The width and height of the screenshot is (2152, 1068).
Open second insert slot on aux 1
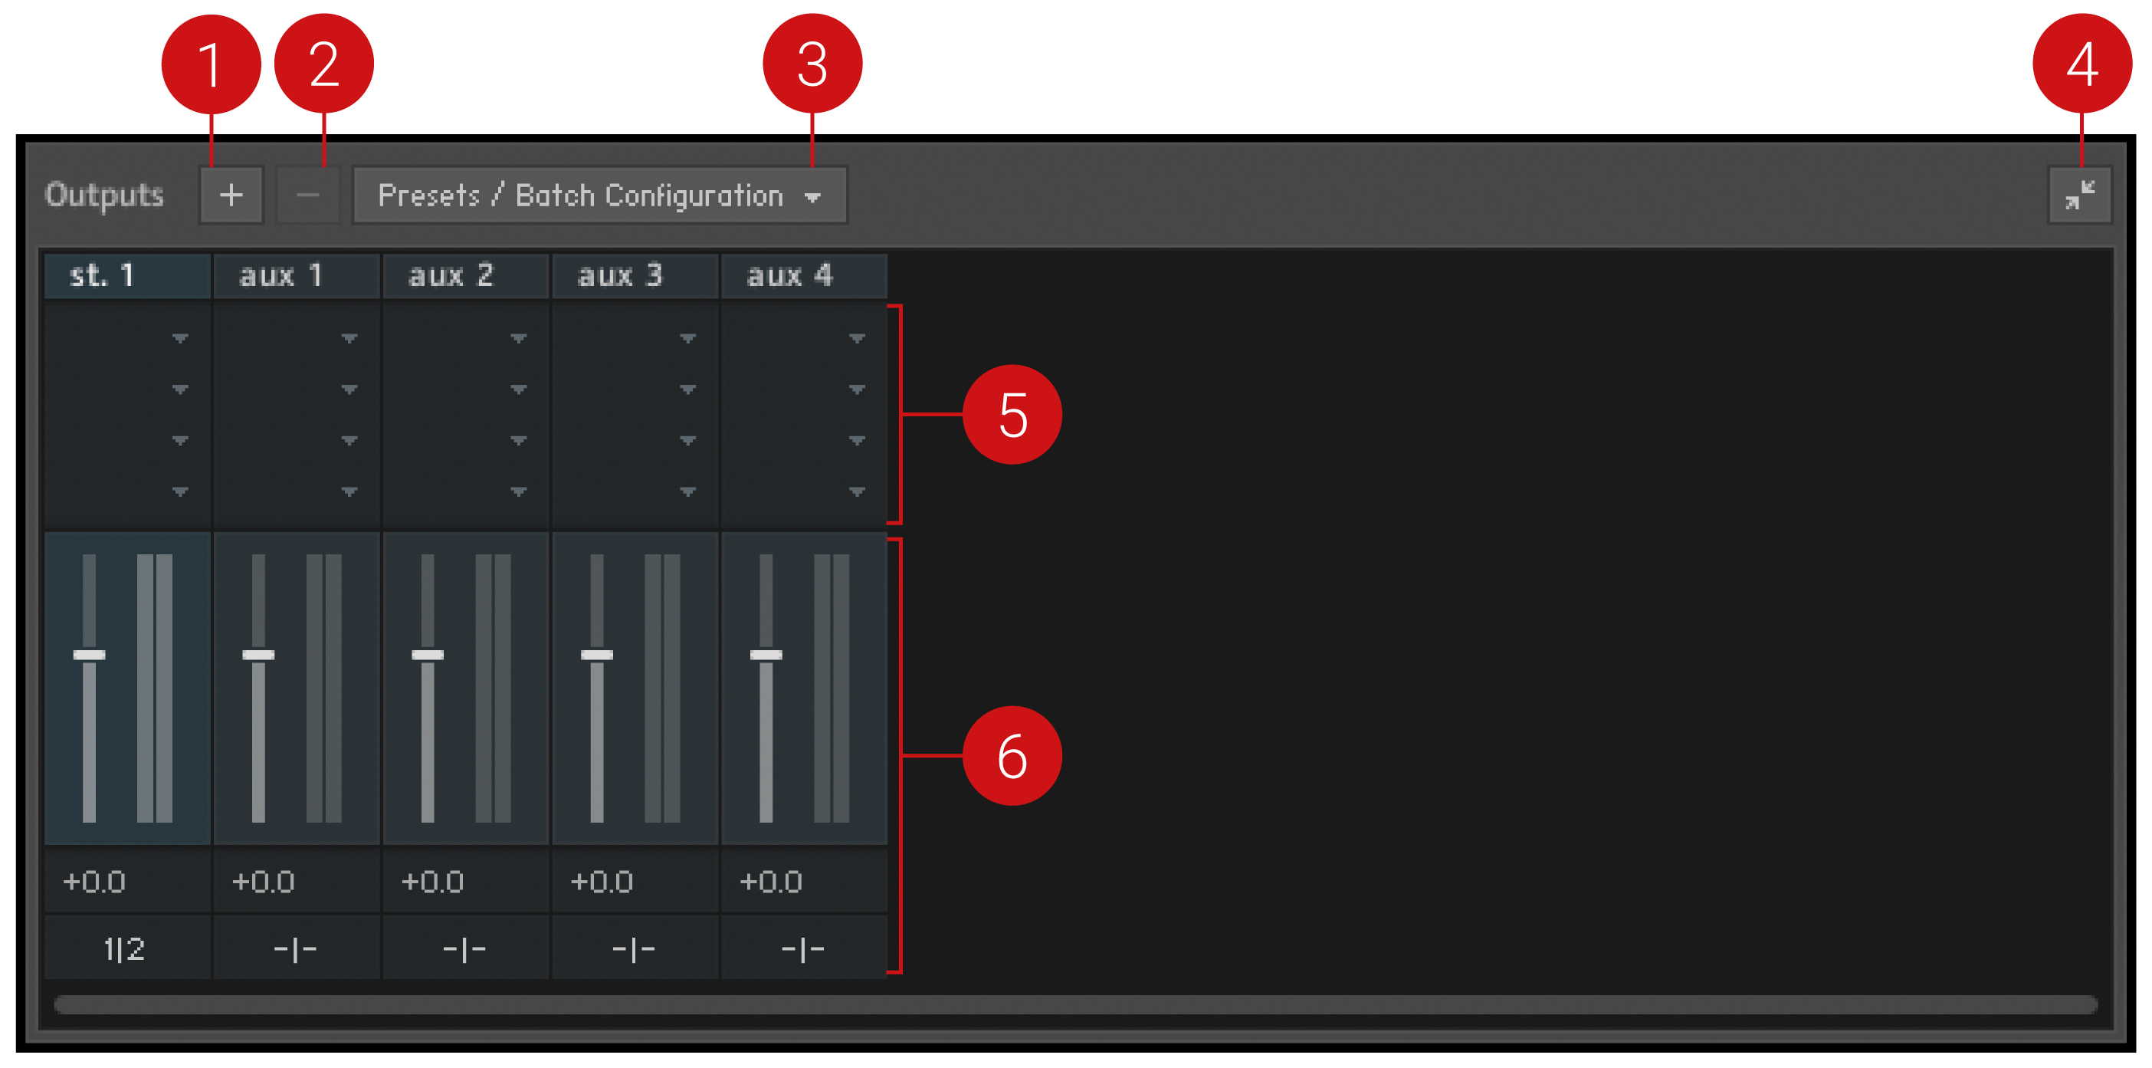349,389
